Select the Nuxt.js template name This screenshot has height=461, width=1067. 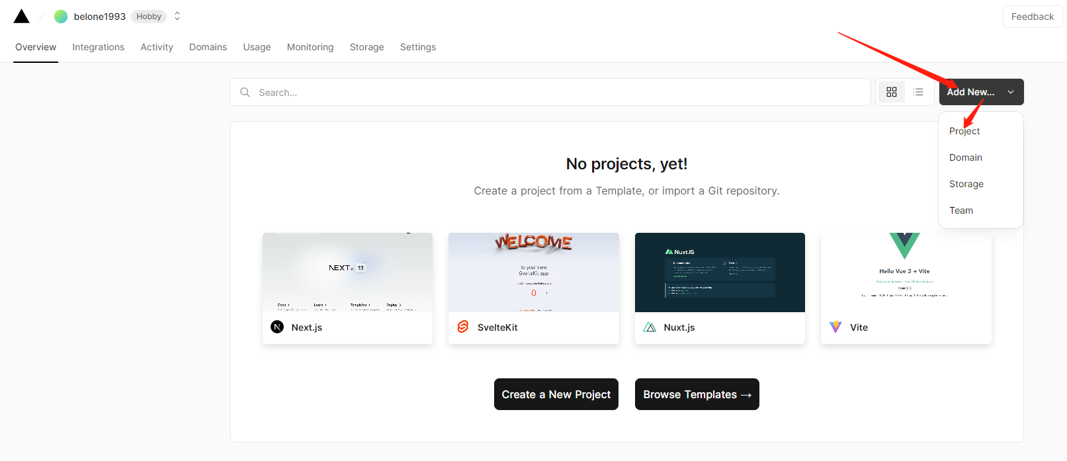(679, 327)
